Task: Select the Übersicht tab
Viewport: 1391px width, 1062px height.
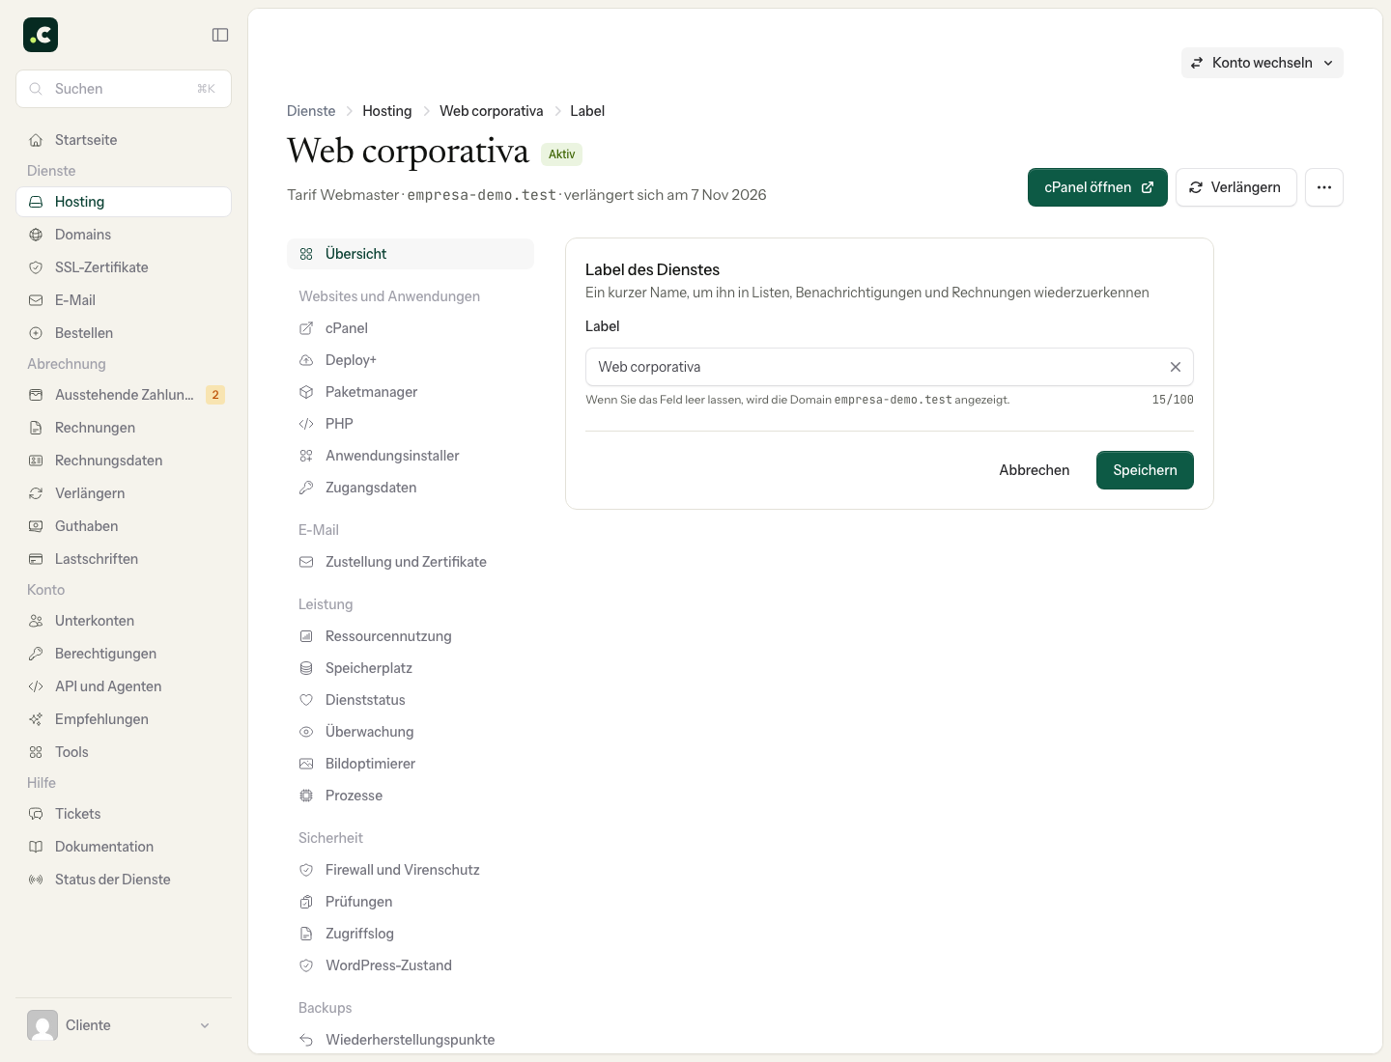Action: coord(411,254)
